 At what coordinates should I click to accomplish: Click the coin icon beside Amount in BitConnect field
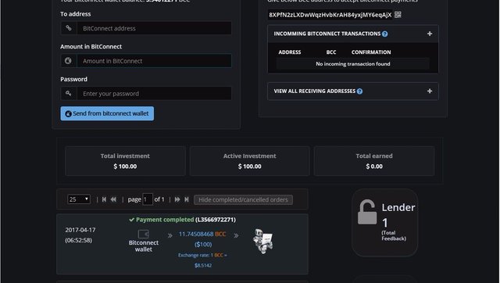68,61
